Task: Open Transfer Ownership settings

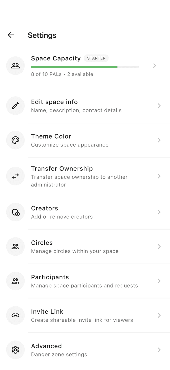Action: coord(85,176)
